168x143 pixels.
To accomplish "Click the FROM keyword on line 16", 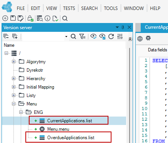I will pos(158,141).
